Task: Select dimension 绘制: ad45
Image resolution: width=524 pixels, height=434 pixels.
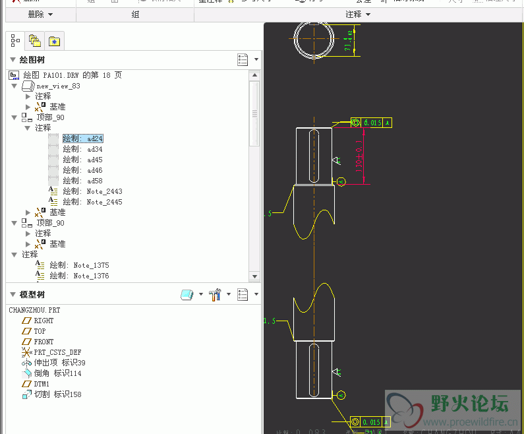Action: (x=82, y=160)
